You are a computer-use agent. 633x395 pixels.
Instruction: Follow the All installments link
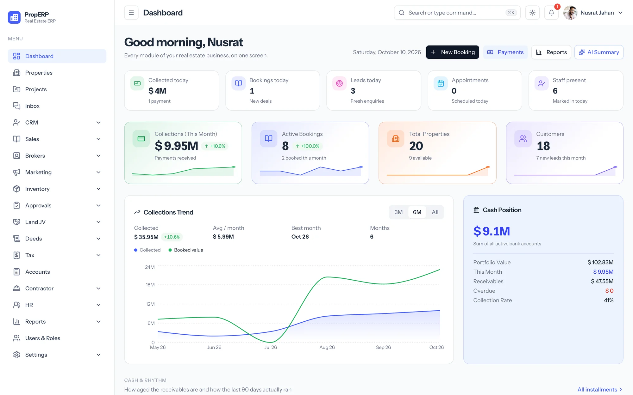tap(600, 389)
